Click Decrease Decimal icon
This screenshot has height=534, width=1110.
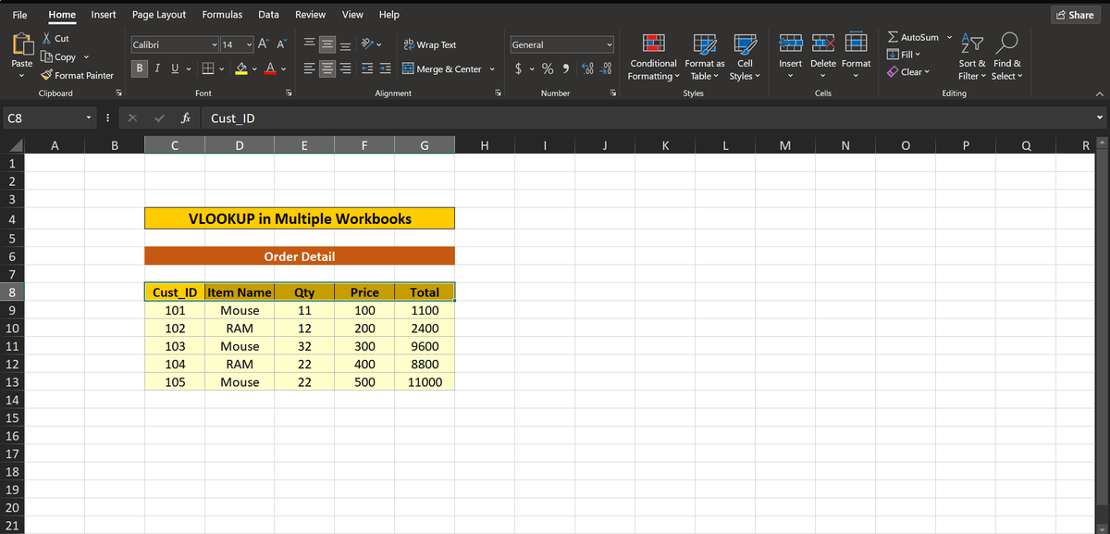tap(606, 69)
